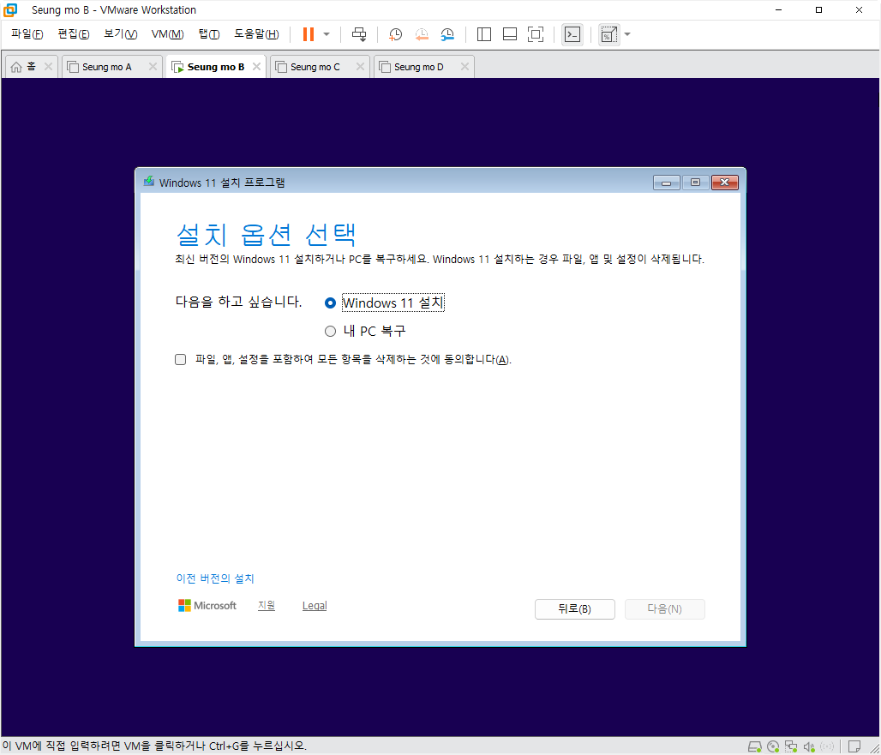Click the 다음(N) next button
881x755 pixels.
pyautogui.click(x=665, y=609)
